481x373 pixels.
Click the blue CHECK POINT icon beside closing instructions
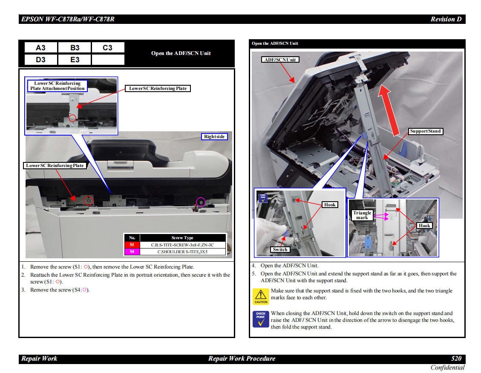261,319
